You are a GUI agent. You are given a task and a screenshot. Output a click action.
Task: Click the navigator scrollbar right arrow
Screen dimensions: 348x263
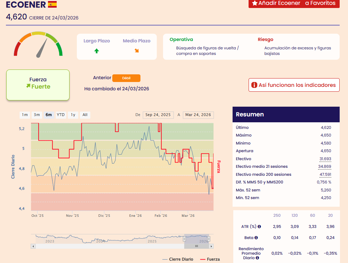tap(211, 246)
